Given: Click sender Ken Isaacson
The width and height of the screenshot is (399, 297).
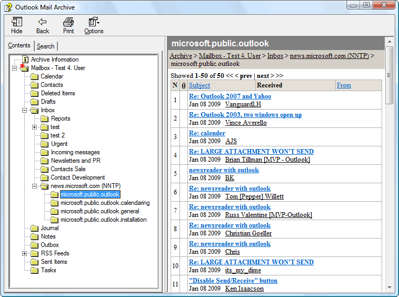Looking at the screenshot, I should coord(244,289).
